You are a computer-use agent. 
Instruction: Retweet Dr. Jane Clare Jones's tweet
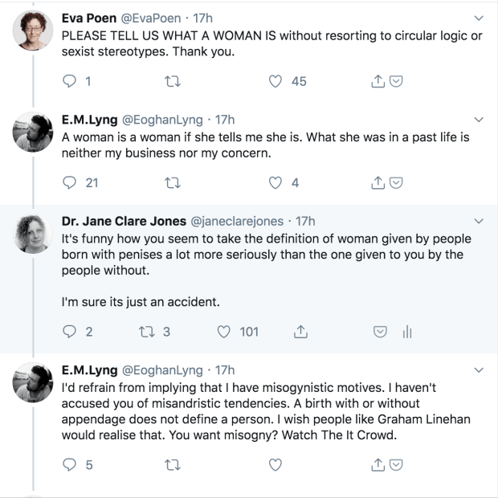(x=145, y=331)
